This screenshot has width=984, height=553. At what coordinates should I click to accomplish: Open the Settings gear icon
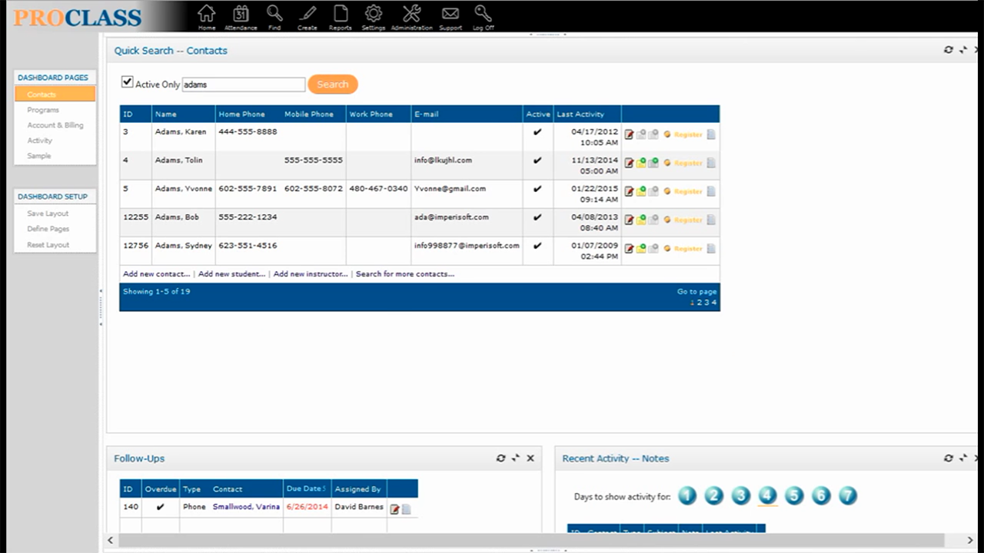374,17
